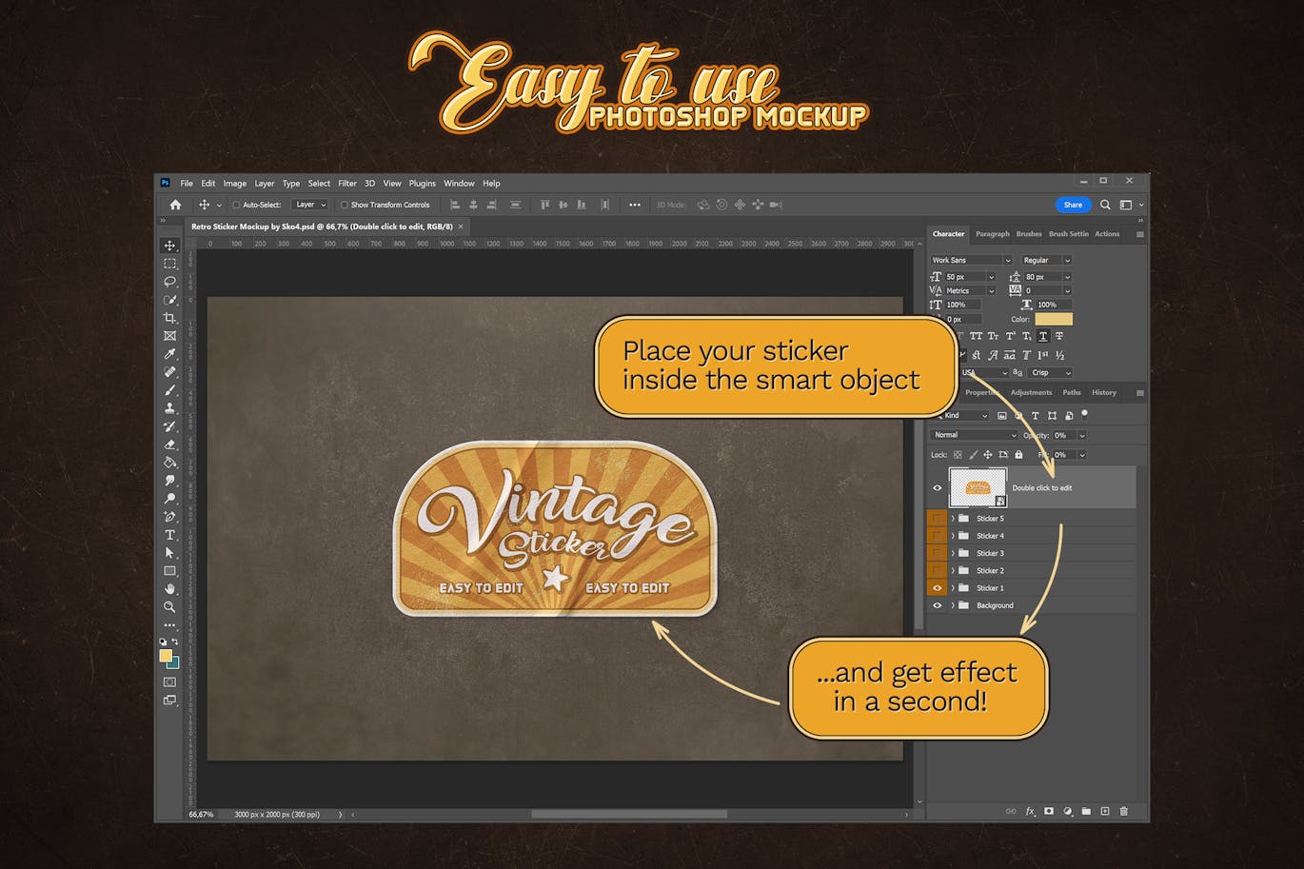Hide the Background layer group

pos(937,605)
